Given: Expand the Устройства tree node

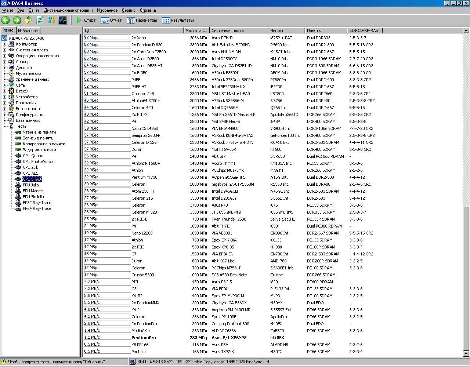Looking at the screenshot, I should [x=5, y=97].
